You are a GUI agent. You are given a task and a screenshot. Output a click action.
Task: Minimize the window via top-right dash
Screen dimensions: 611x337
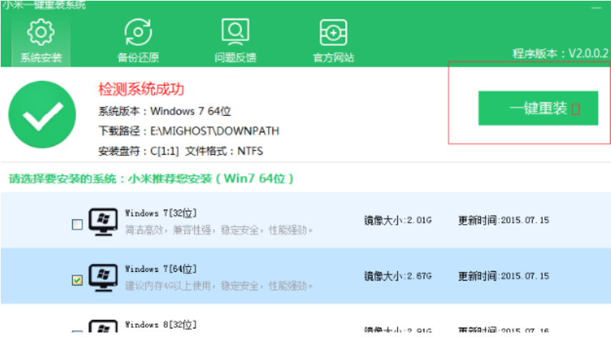(597, 7)
